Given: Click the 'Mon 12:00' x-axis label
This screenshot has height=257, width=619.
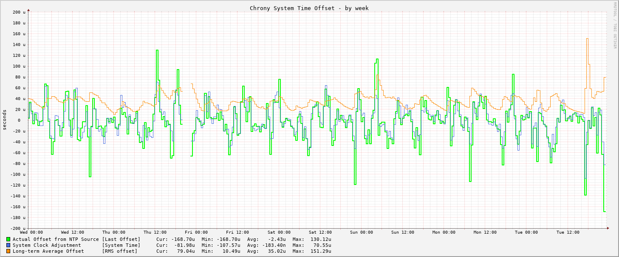Looking at the screenshot, I should (x=485, y=232).
